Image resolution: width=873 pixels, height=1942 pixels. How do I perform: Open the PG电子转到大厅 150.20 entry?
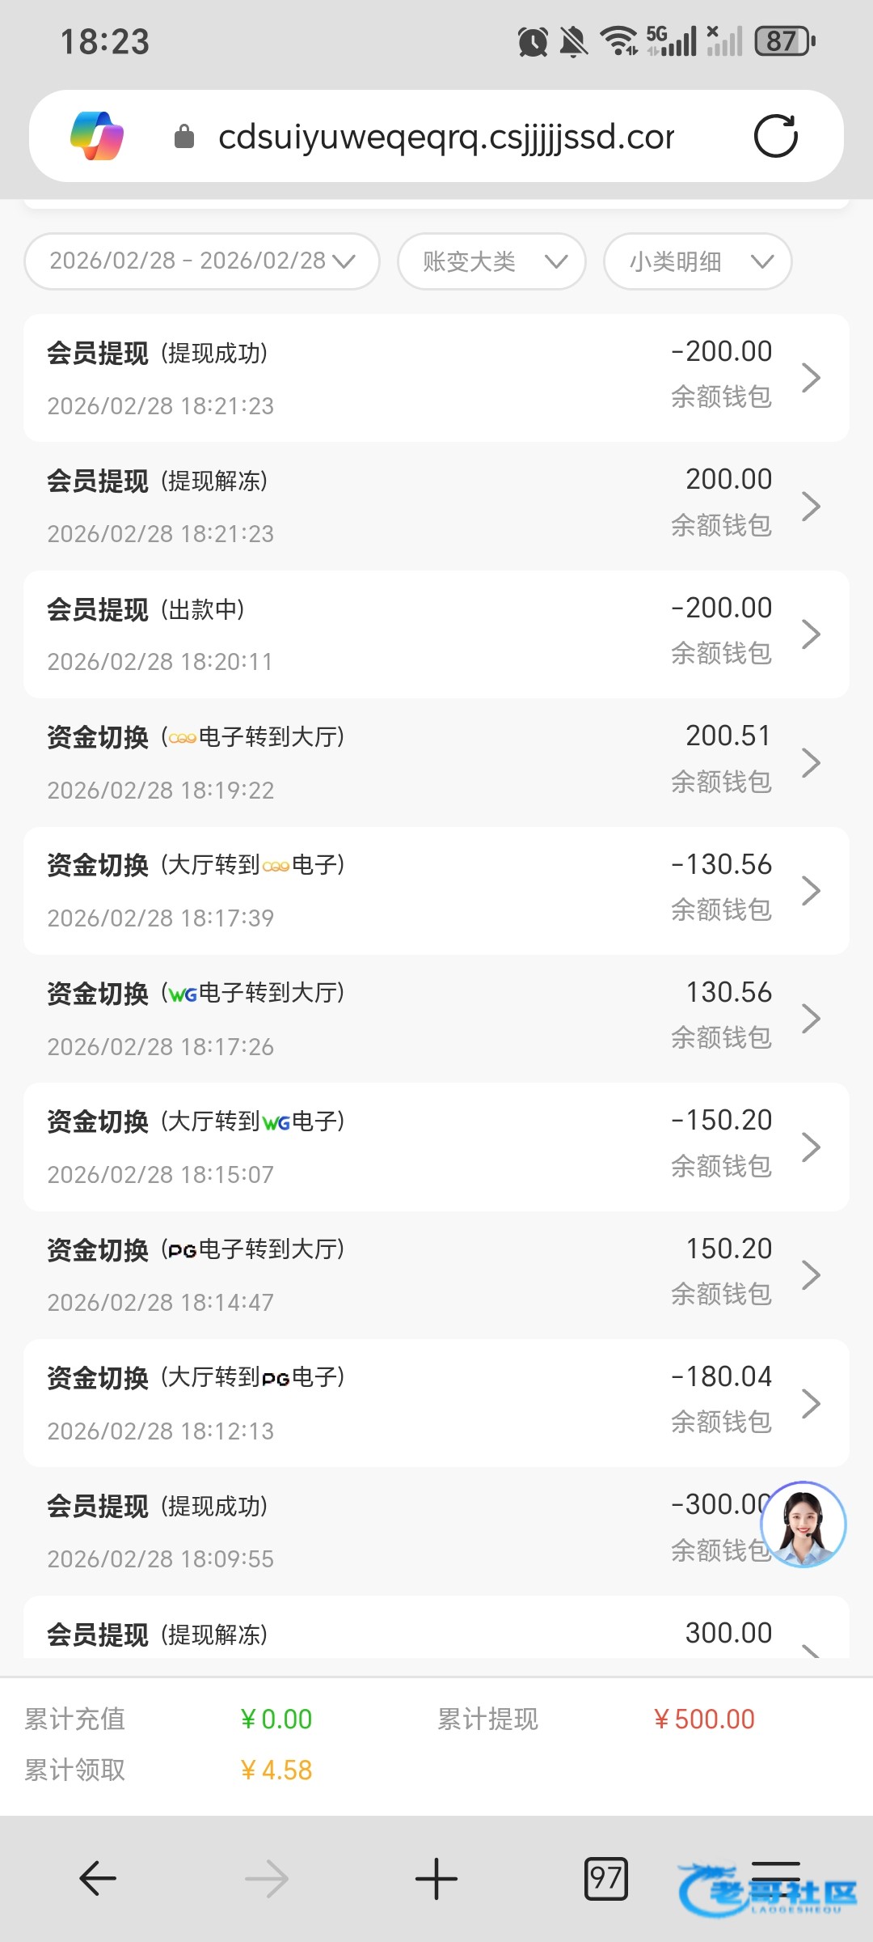tap(436, 1274)
